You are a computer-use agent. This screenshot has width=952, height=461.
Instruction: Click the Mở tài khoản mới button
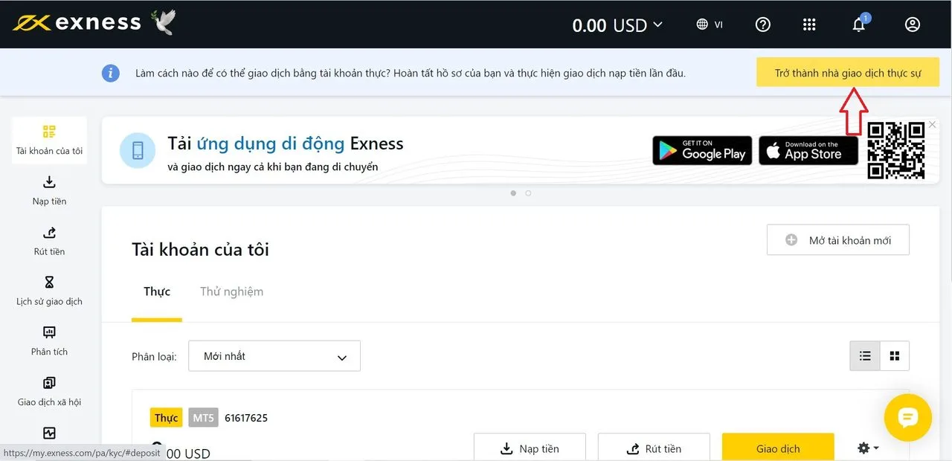click(x=838, y=240)
